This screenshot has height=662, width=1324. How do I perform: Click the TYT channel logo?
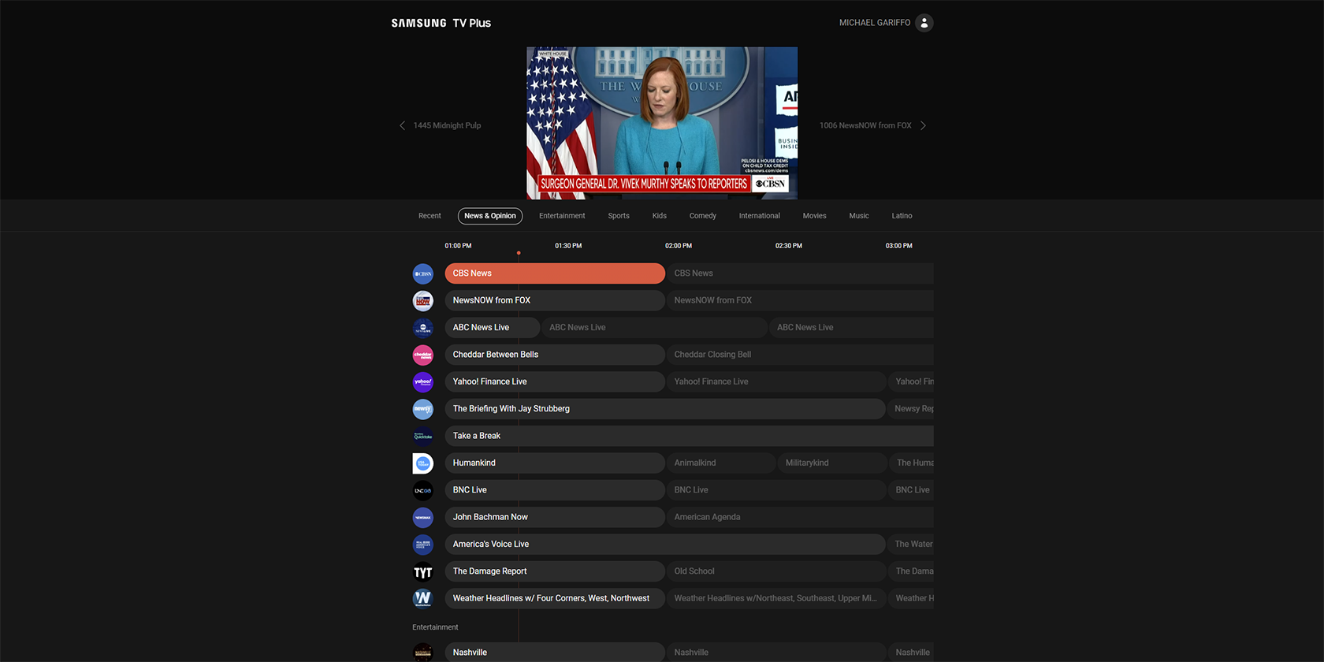pos(423,572)
